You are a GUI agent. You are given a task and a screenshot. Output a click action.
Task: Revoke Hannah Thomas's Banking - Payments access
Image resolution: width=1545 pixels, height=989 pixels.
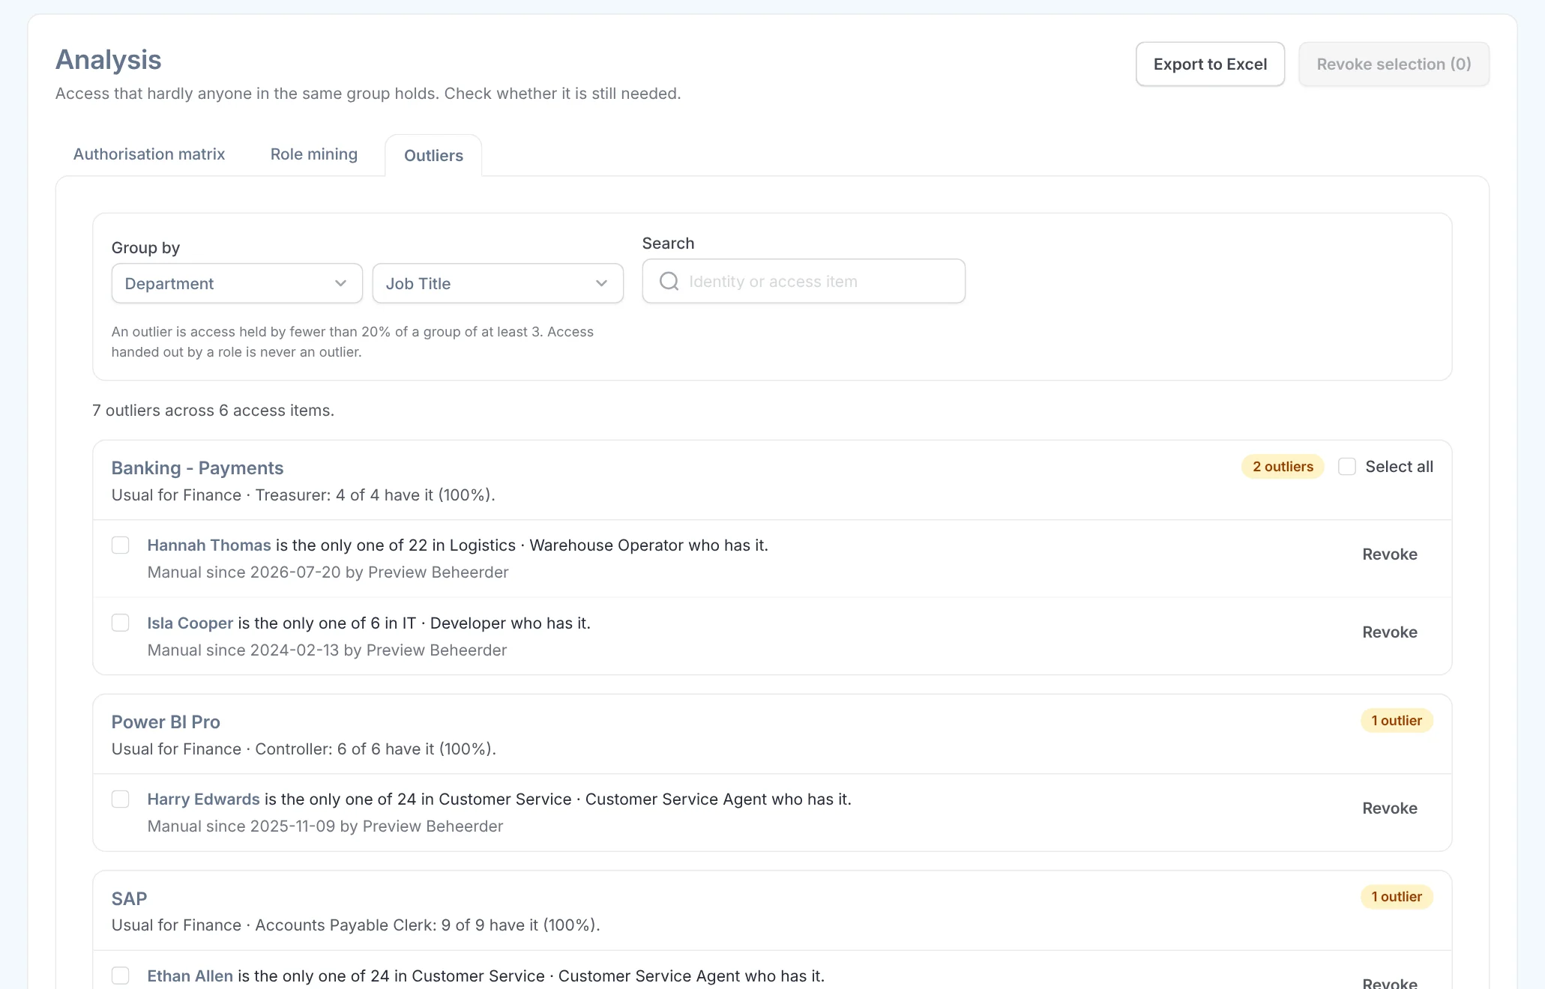(1390, 554)
